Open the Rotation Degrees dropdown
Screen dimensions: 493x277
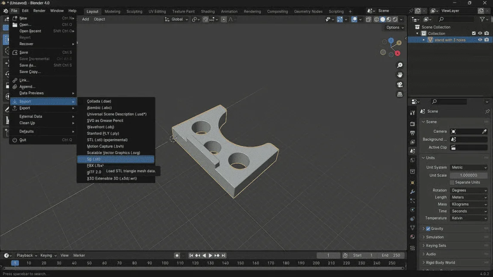click(x=468, y=190)
